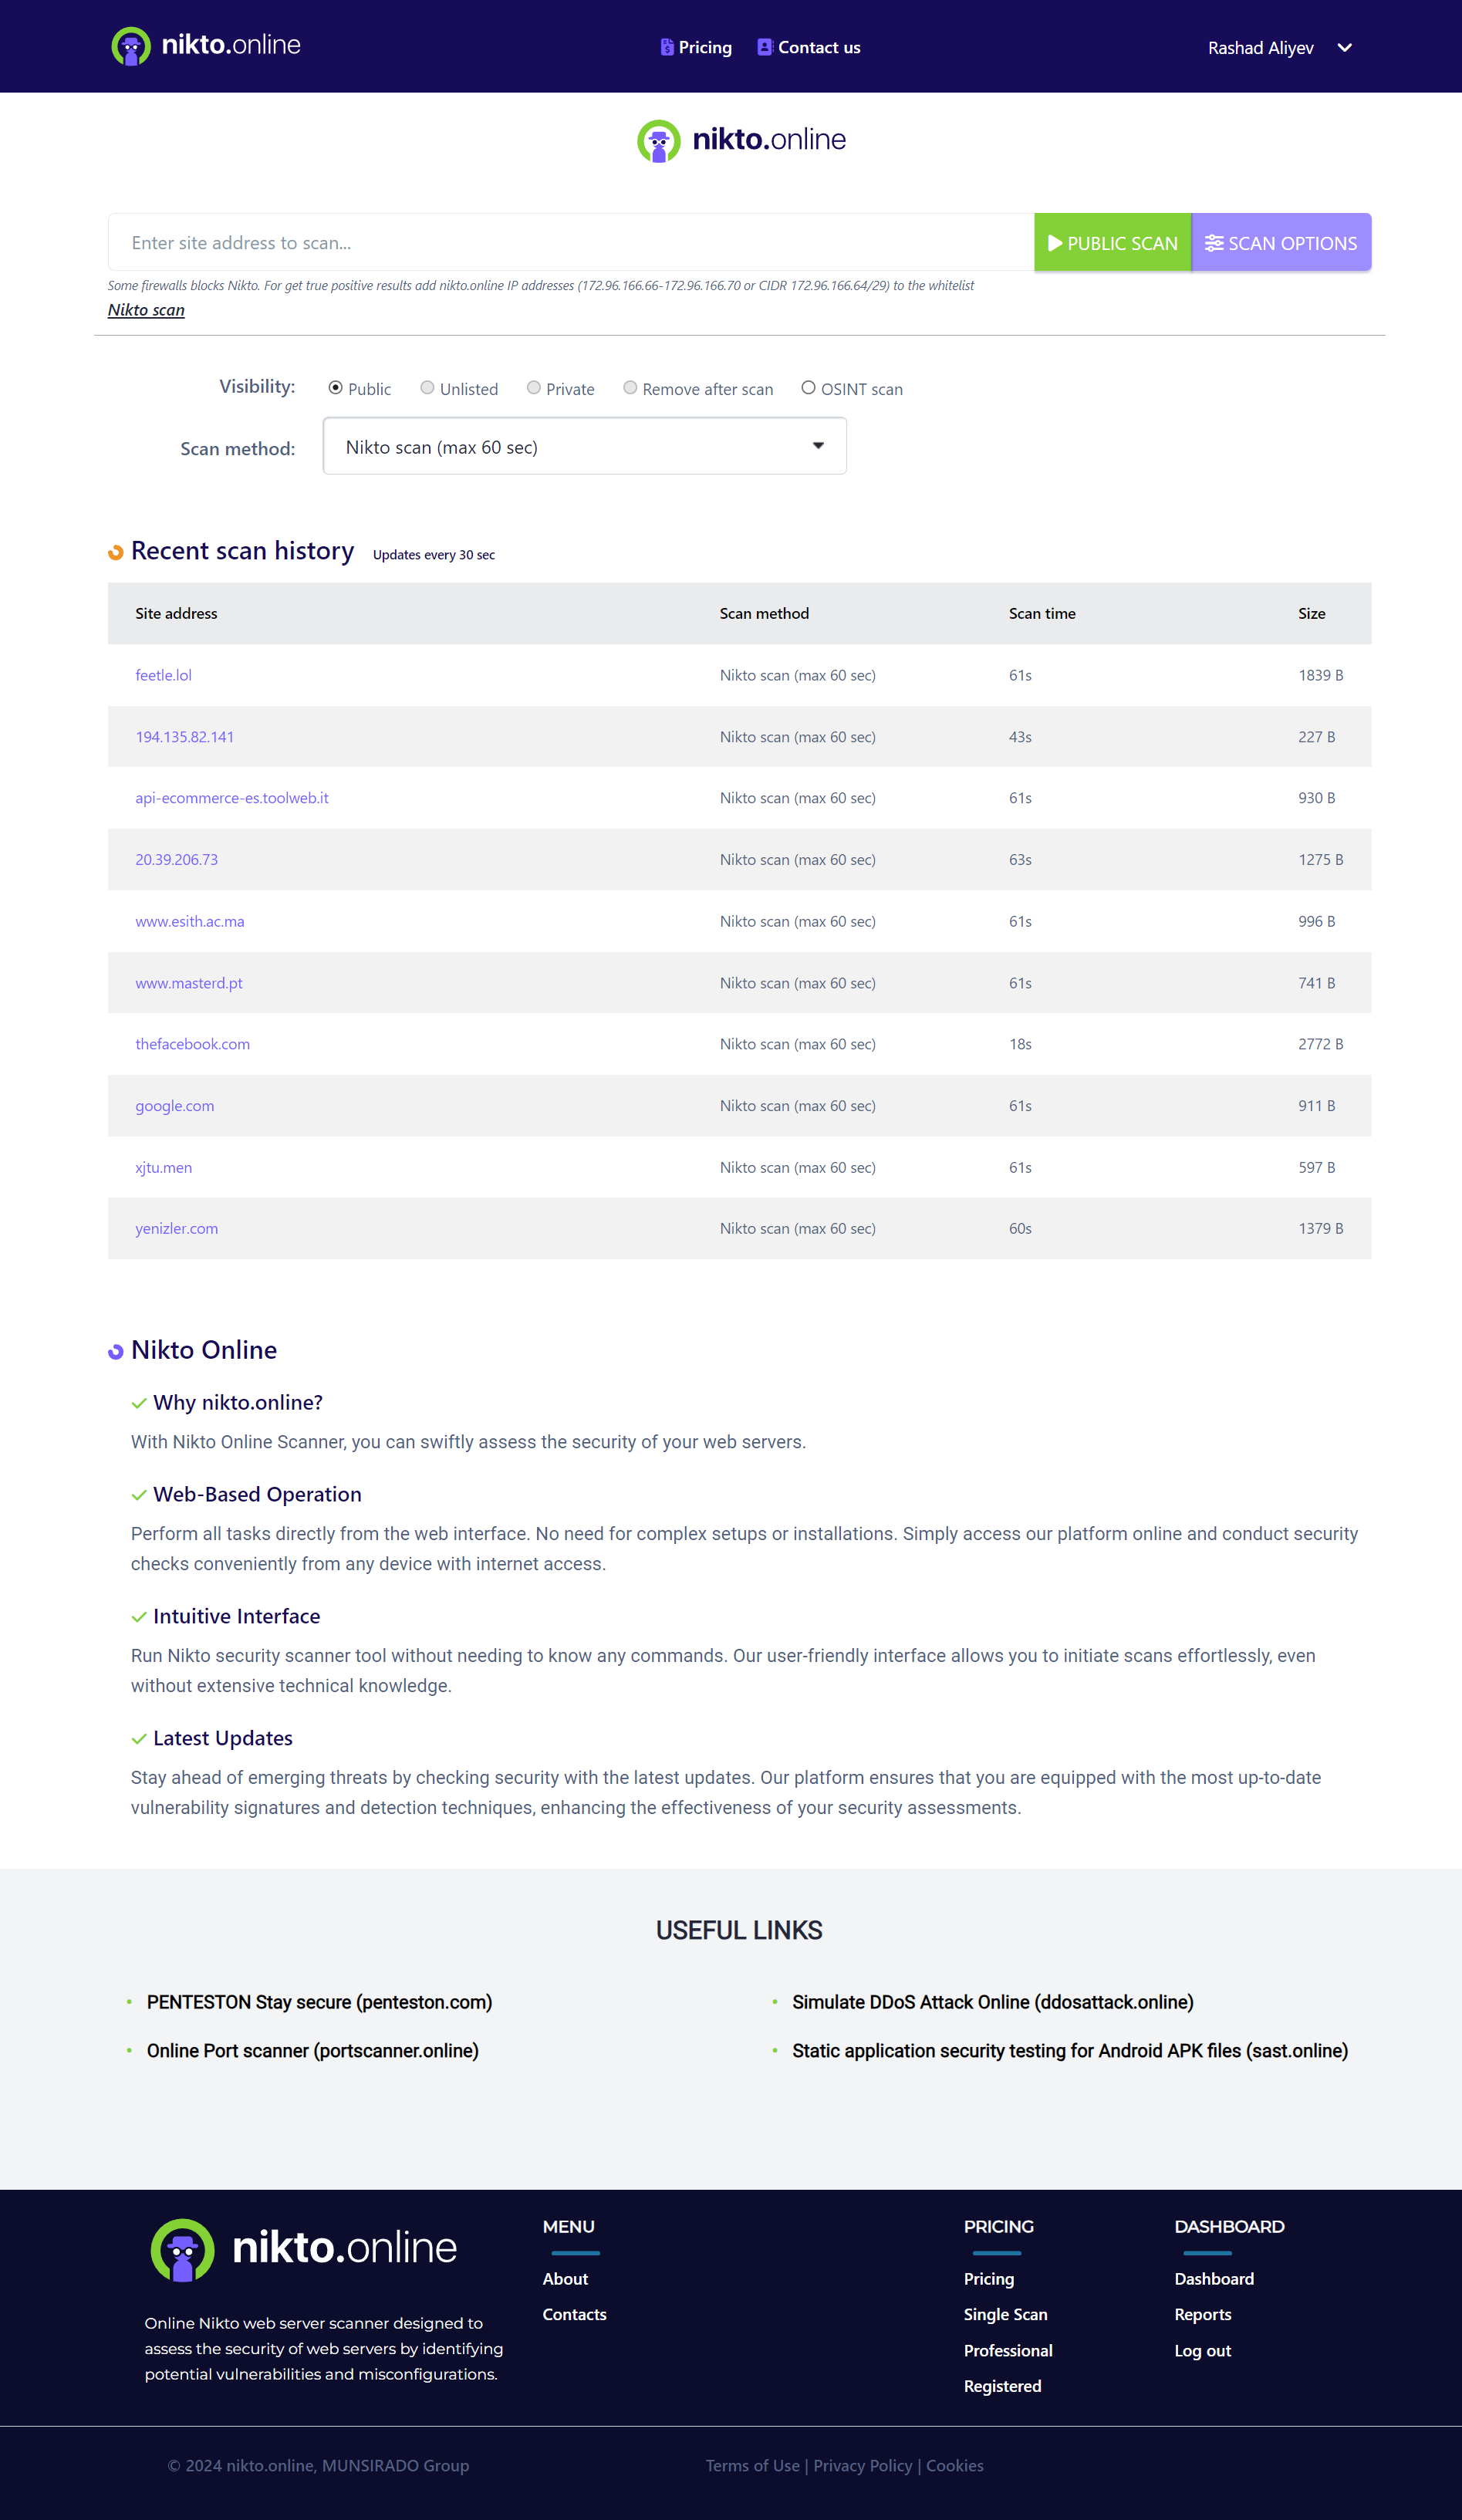The image size is (1462, 2520).
Task: Click checkmark beside Latest Updates
Action: pyautogui.click(x=139, y=1739)
